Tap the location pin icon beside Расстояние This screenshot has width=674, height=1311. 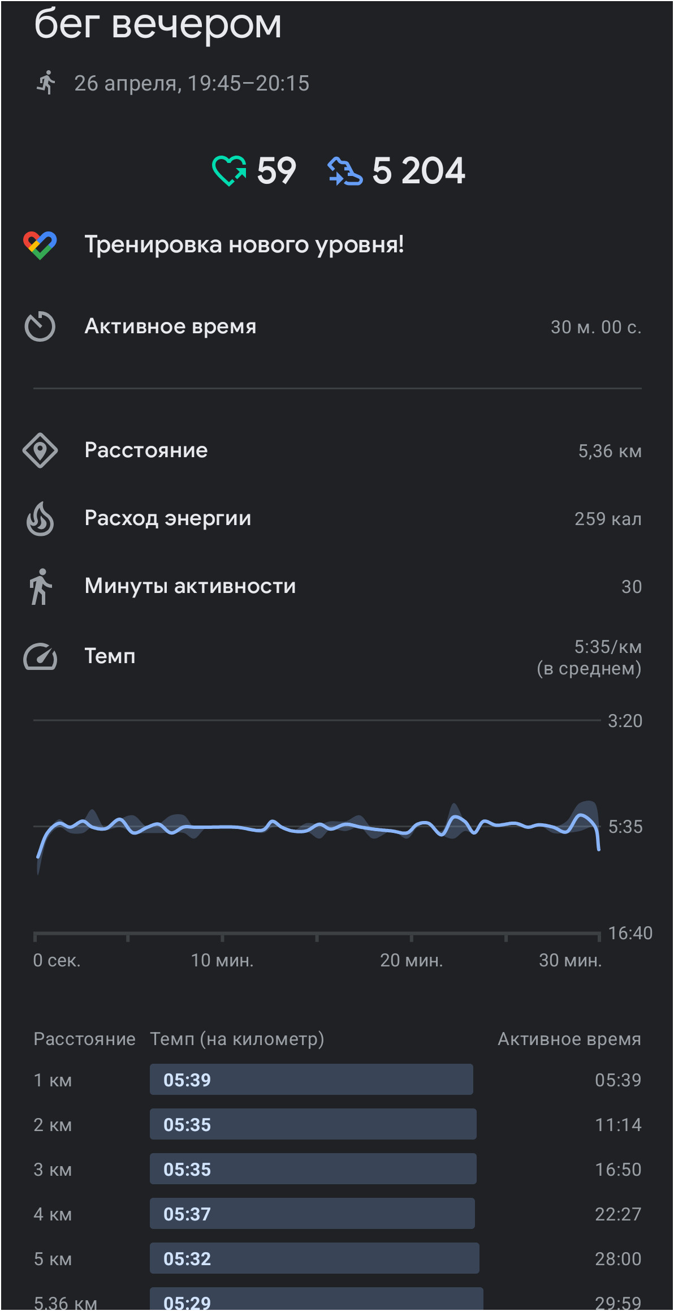click(40, 450)
